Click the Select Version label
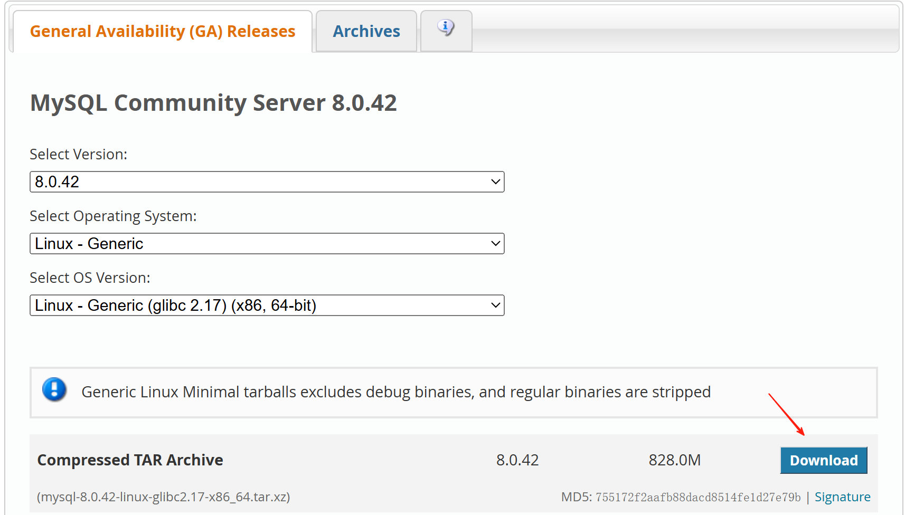The image size is (905, 515). [x=79, y=154]
